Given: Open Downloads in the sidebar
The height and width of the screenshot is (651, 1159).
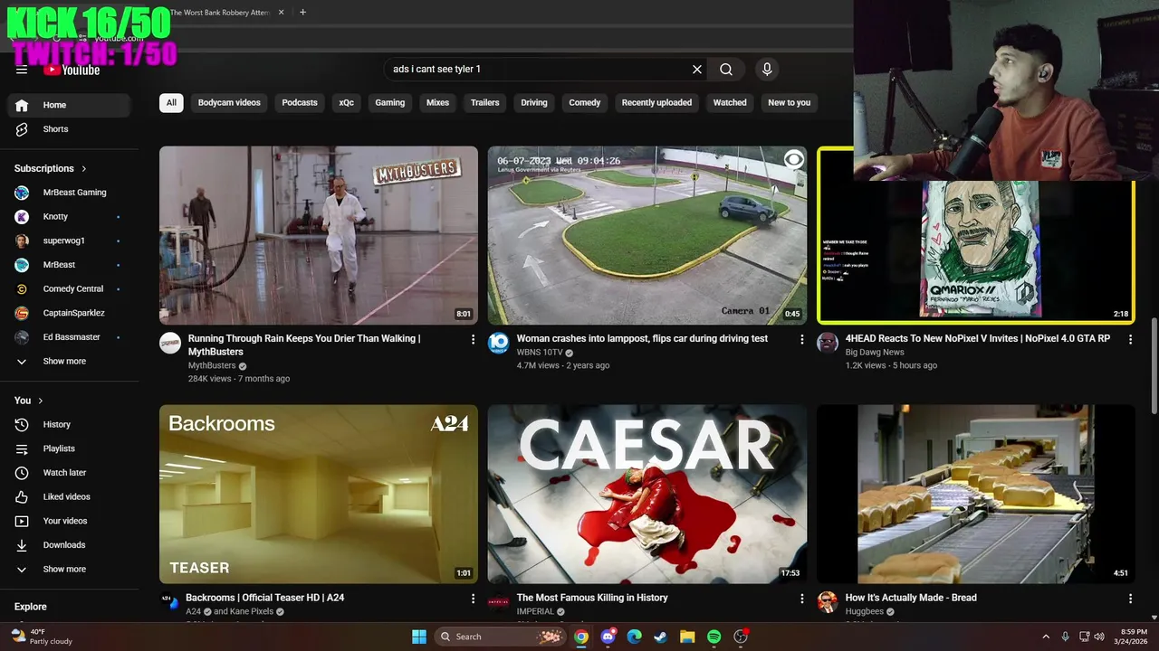Looking at the screenshot, I should (70, 545).
